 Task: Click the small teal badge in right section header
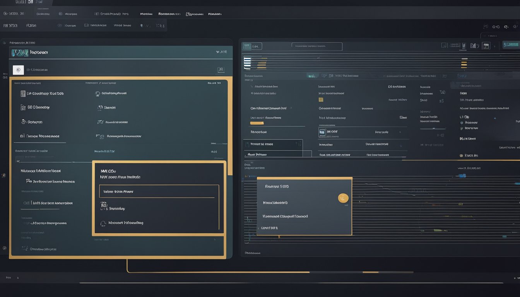pyautogui.click(x=311, y=76)
